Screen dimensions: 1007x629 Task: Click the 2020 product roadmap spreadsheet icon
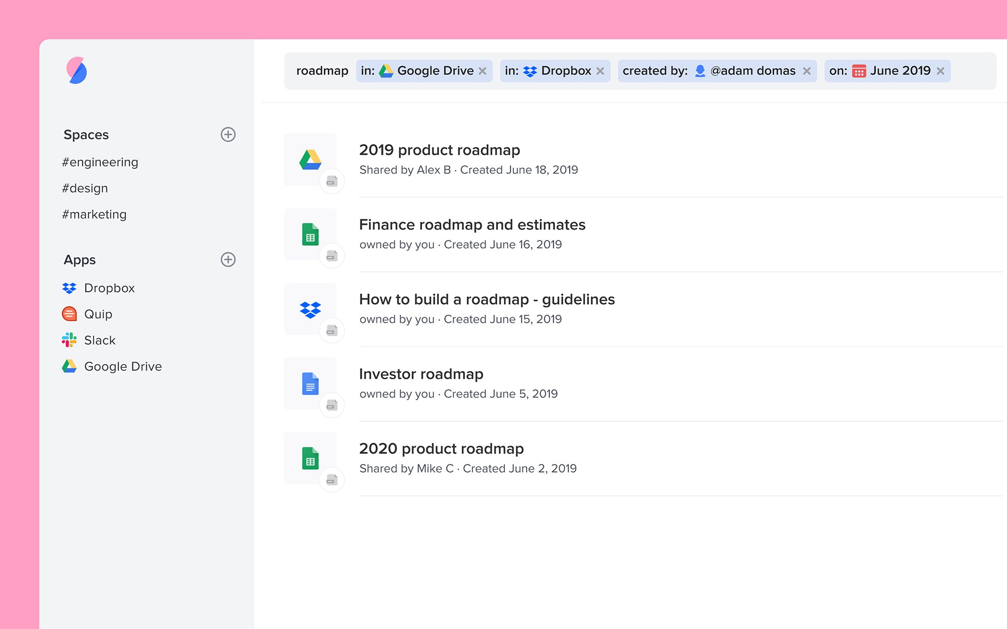[310, 458]
